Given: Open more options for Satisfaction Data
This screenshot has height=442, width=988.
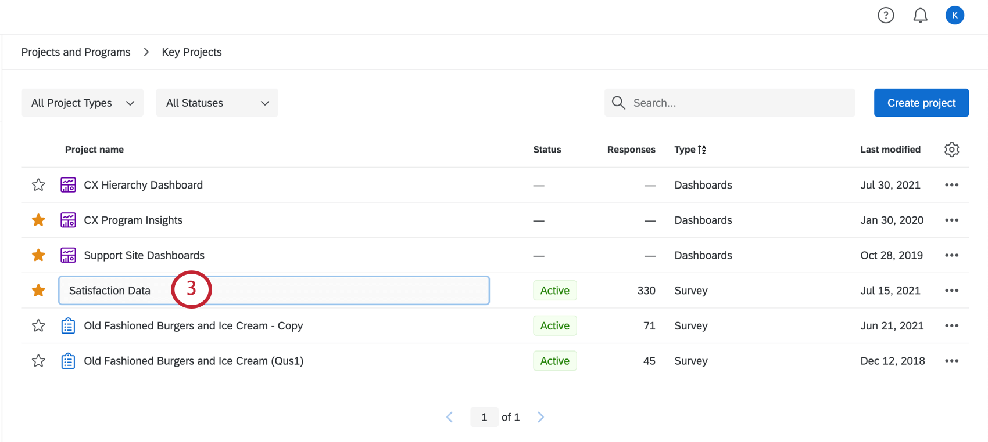Looking at the screenshot, I should 951,291.
